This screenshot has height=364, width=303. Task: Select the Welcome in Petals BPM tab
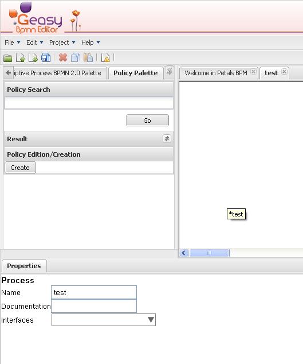pyautogui.click(x=216, y=73)
